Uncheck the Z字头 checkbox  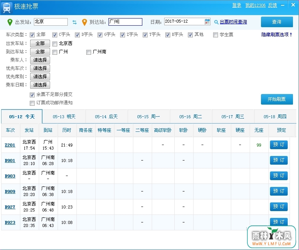coord(122,35)
